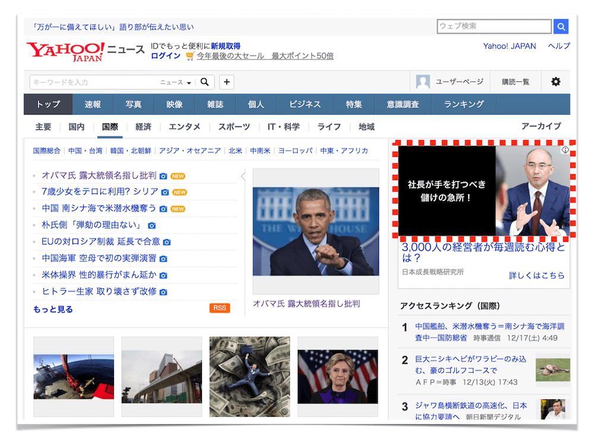Screen dimensions: 594x445
Task: Click the user avatar next to ユーザーページ
Action: (423, 81)
